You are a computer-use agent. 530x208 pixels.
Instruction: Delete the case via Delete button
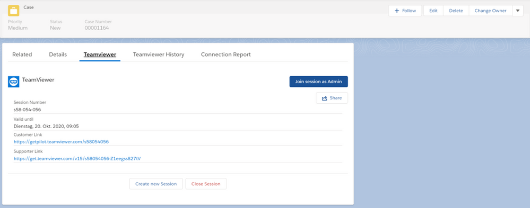click(456, 11)
